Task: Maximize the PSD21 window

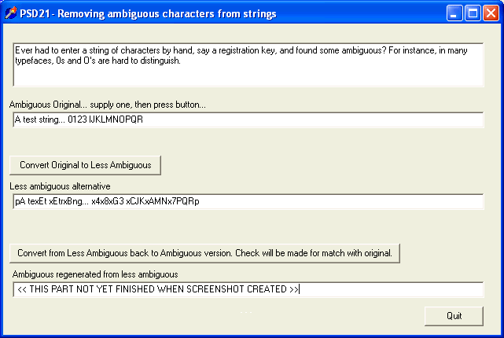Action: tap(473, 13)
